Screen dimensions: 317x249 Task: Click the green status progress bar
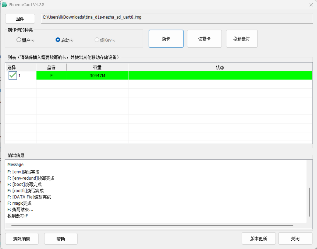tap(220, 76)
